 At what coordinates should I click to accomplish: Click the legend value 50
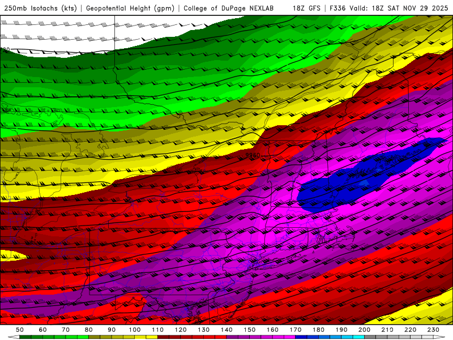coord(20,330)
